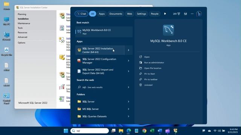Click the large MySQL Workbench dolphin logo
This screenshot has width=241, height=135.
168,30
